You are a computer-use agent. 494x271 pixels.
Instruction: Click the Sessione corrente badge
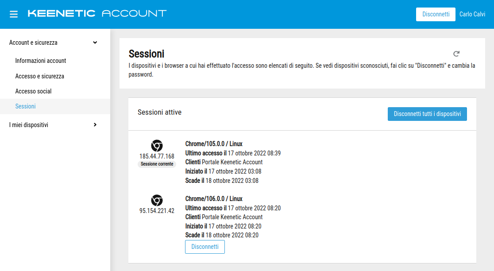(x=157, y=164)
